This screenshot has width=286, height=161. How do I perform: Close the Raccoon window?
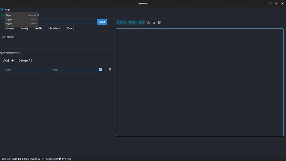[282, 4]
